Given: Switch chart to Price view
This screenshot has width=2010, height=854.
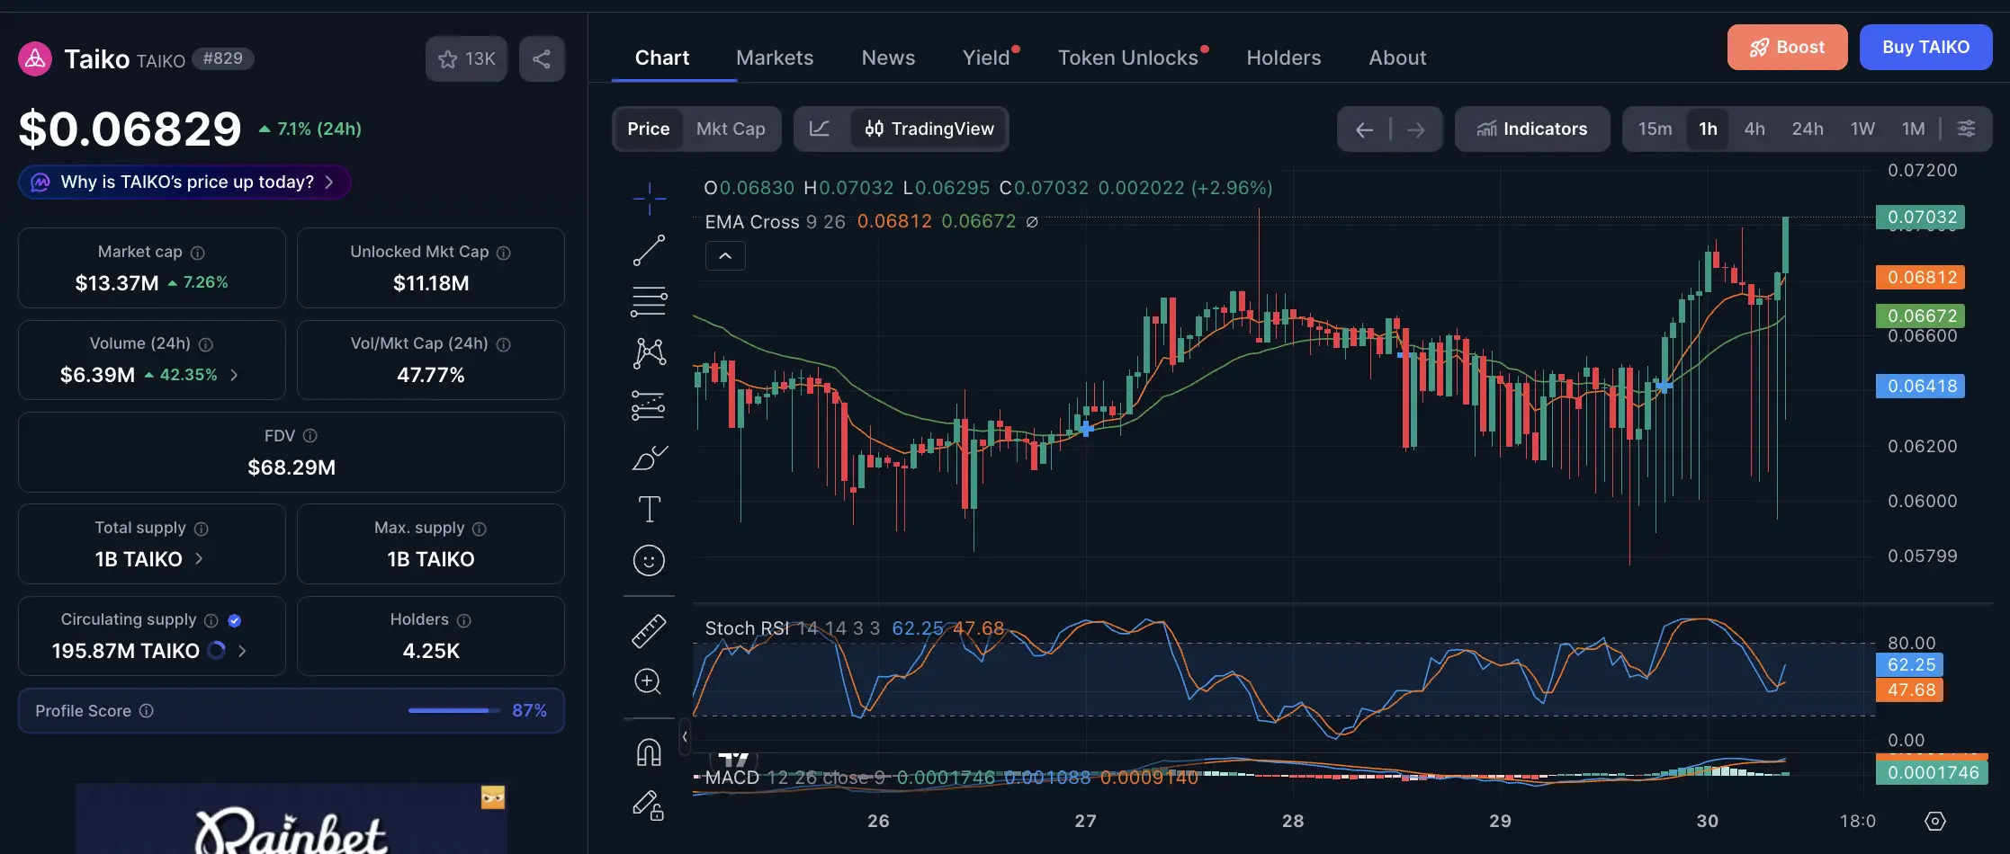Looking at the screenshot, I should [x=649, y=129].
